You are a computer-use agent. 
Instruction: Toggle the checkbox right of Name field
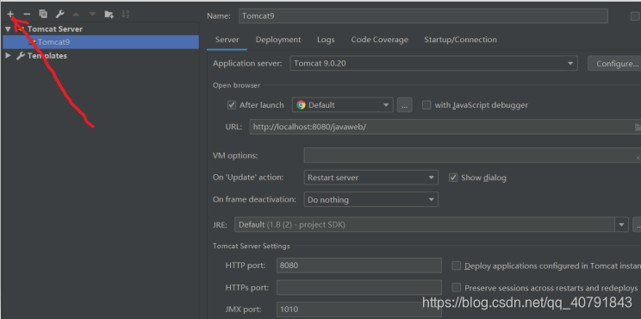pyautogui.click(x=635, y=16)
